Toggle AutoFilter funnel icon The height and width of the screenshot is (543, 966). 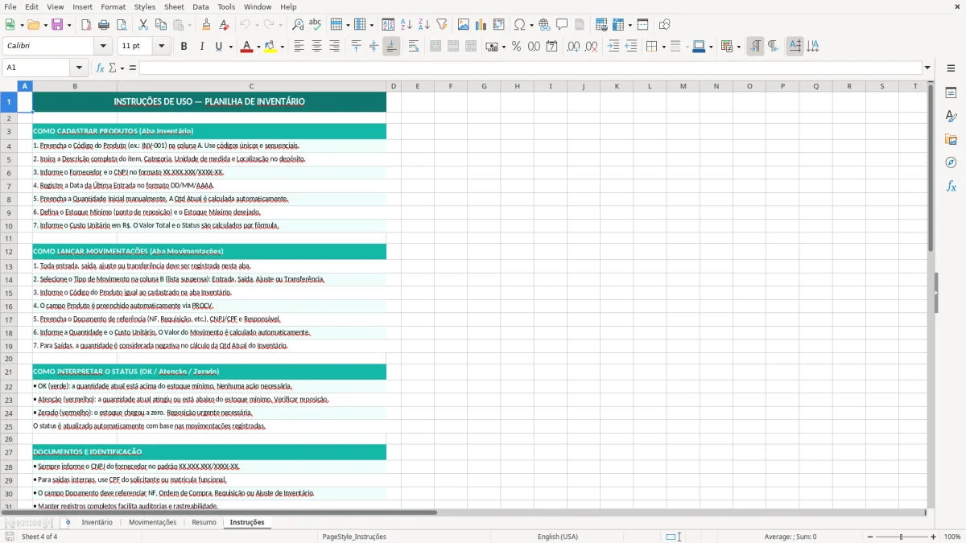pos(441,25)
